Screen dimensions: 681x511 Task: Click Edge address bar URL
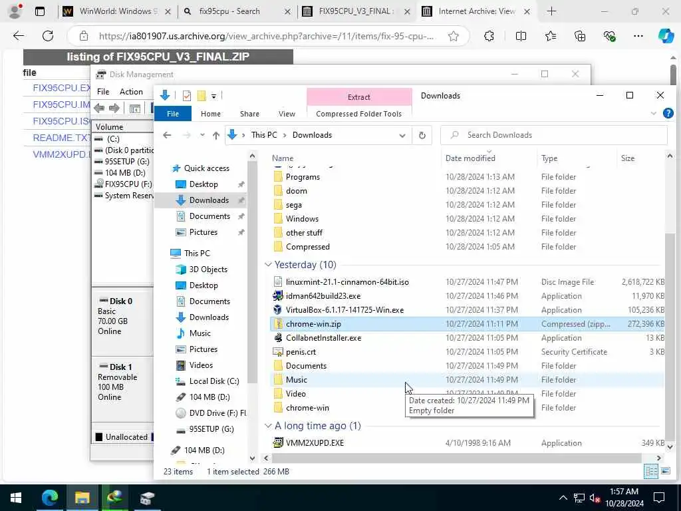click(x=266, y=36)
